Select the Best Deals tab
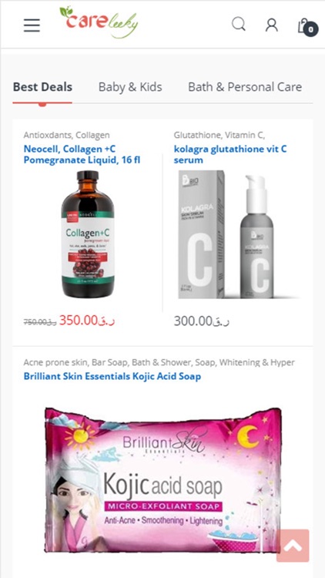The height and width of the screenshot is (578, 325). [42, 87]
